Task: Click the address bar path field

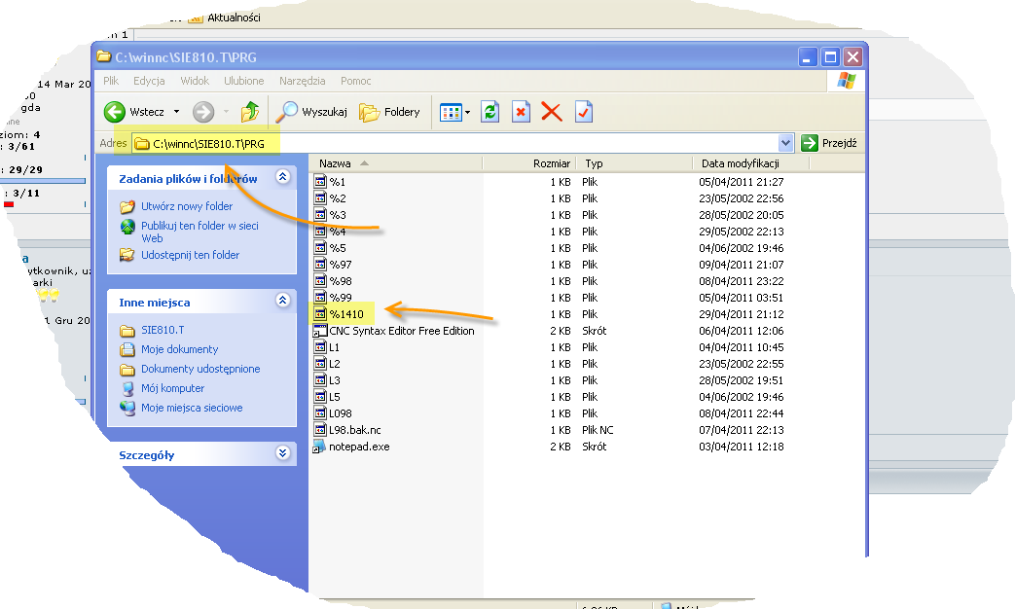Action: point(455,143)
